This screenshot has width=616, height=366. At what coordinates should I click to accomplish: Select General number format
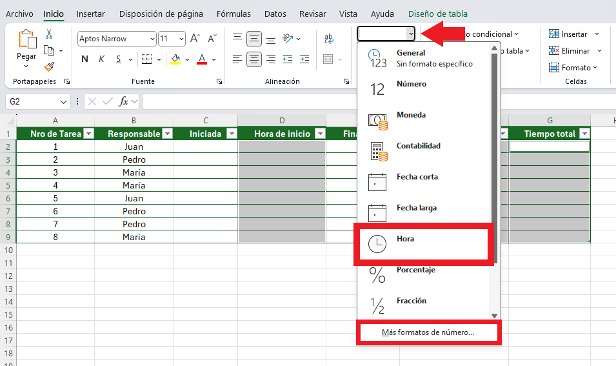point(424,58)
